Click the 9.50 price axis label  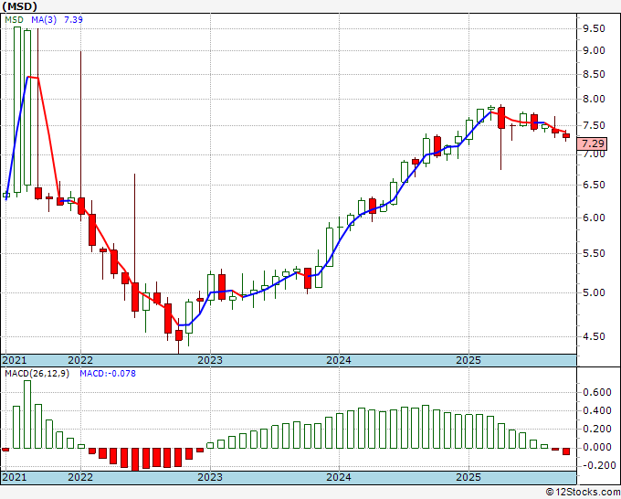click(x=594, y=28)
